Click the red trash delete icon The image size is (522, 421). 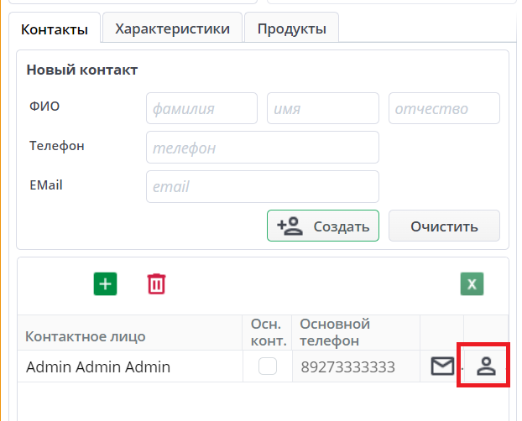click(156, 283)
